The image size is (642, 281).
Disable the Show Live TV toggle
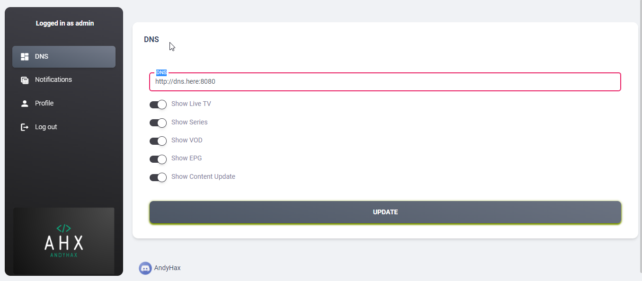[x=158, y=105]
